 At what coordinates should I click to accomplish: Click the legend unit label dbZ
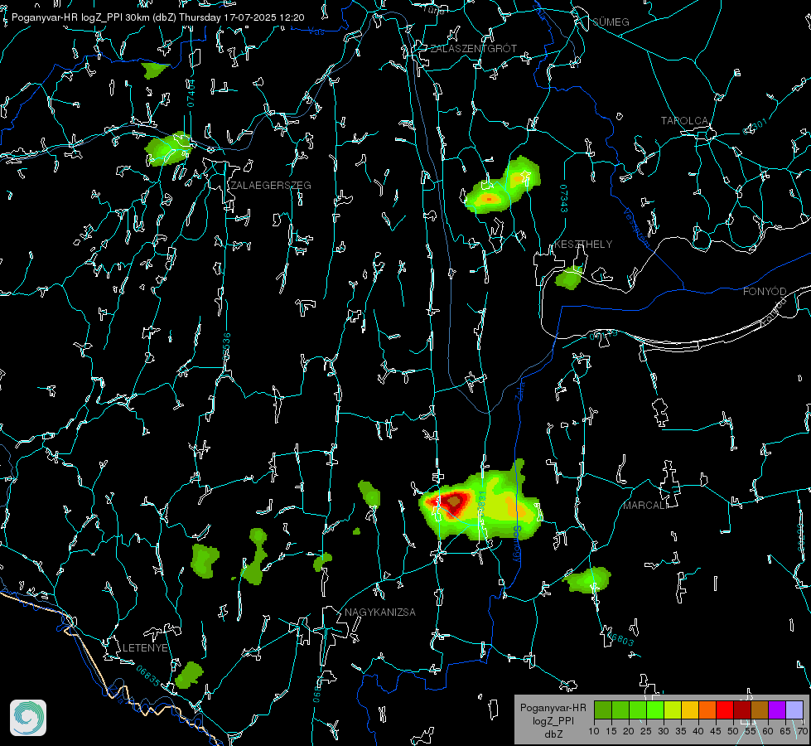pyautogui.click(x=553, y=734)
